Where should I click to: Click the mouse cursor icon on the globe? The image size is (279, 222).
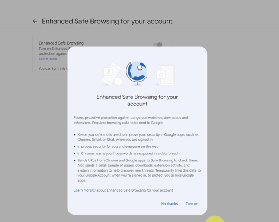139,68
